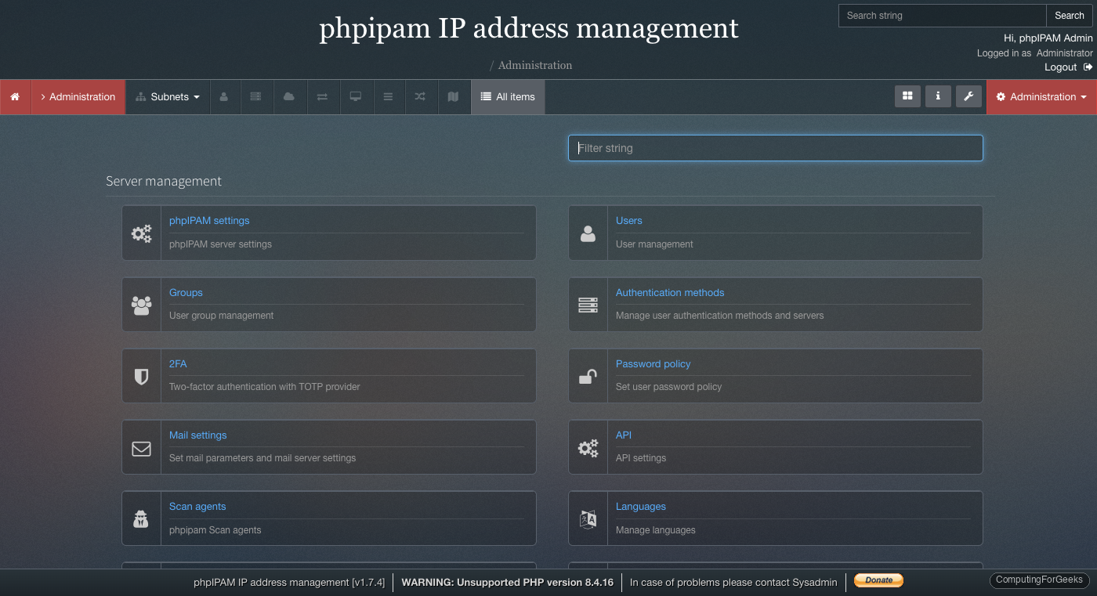Image resolution: width=1097 pixels, height=596 pixels.
Task: Open the Password policy page
Action: (653, 363)
